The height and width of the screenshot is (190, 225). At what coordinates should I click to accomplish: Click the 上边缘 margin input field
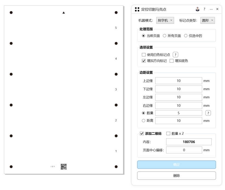pyautogui.click(x=178, y=81)
